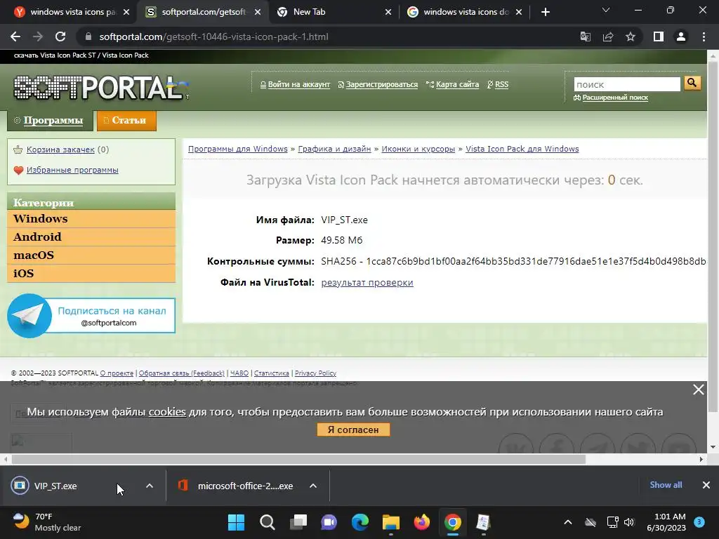Viewport: 719px width, 539px height.
Task: Open Корзина закачек link
Action: [x=60, y=149]
